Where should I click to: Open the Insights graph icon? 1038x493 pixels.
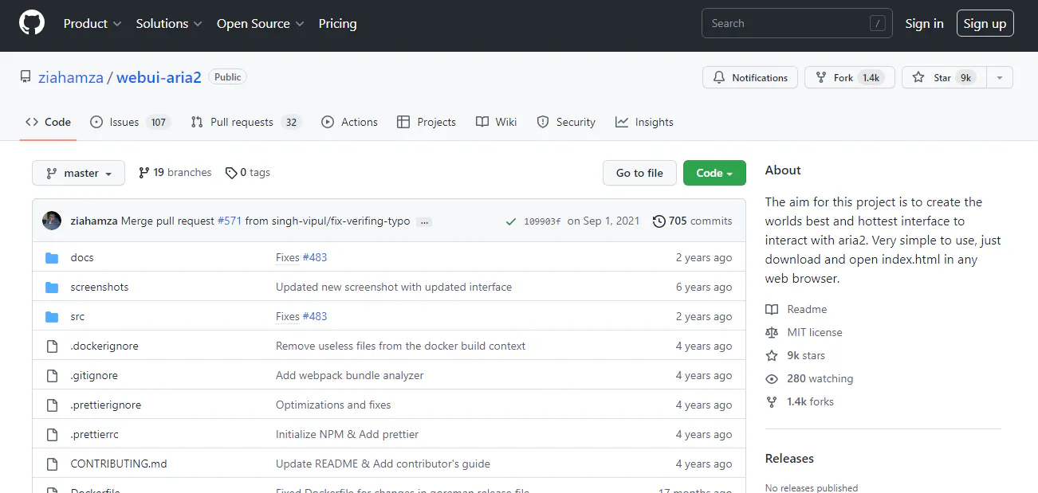(x=623, y=122)
